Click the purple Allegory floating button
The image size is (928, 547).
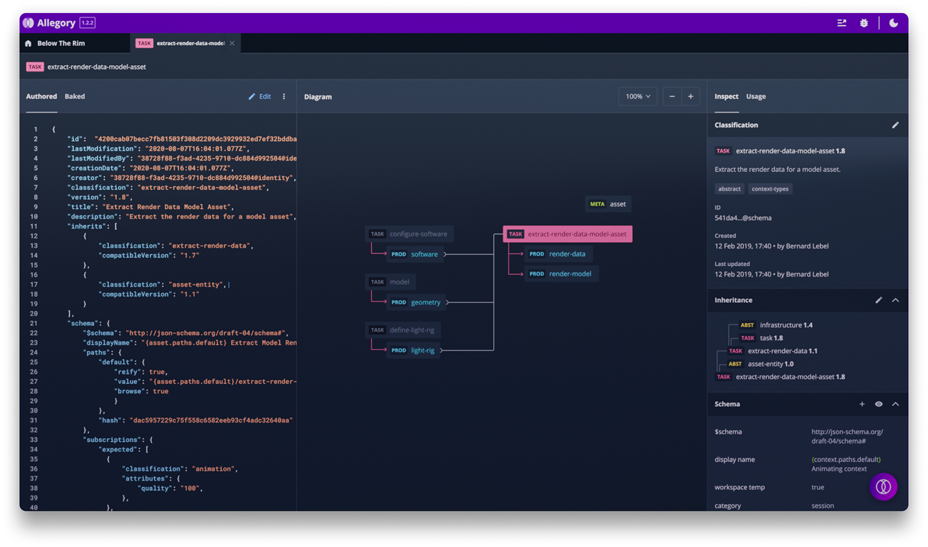pos(884,487)
